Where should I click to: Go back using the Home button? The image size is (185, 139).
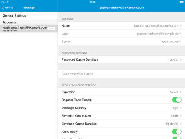pyautogui.click(x=7, y=8)
